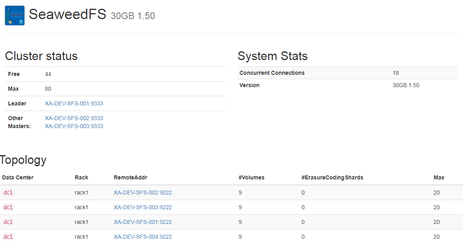
Task: Click the version value 30GB 1.50 in stats
Action: [406, 86]
